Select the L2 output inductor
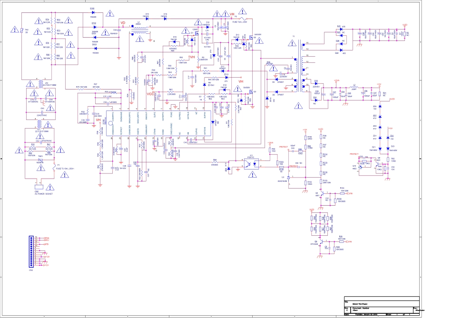The height and width of the screenshot is (320, 452). (354, 90)
